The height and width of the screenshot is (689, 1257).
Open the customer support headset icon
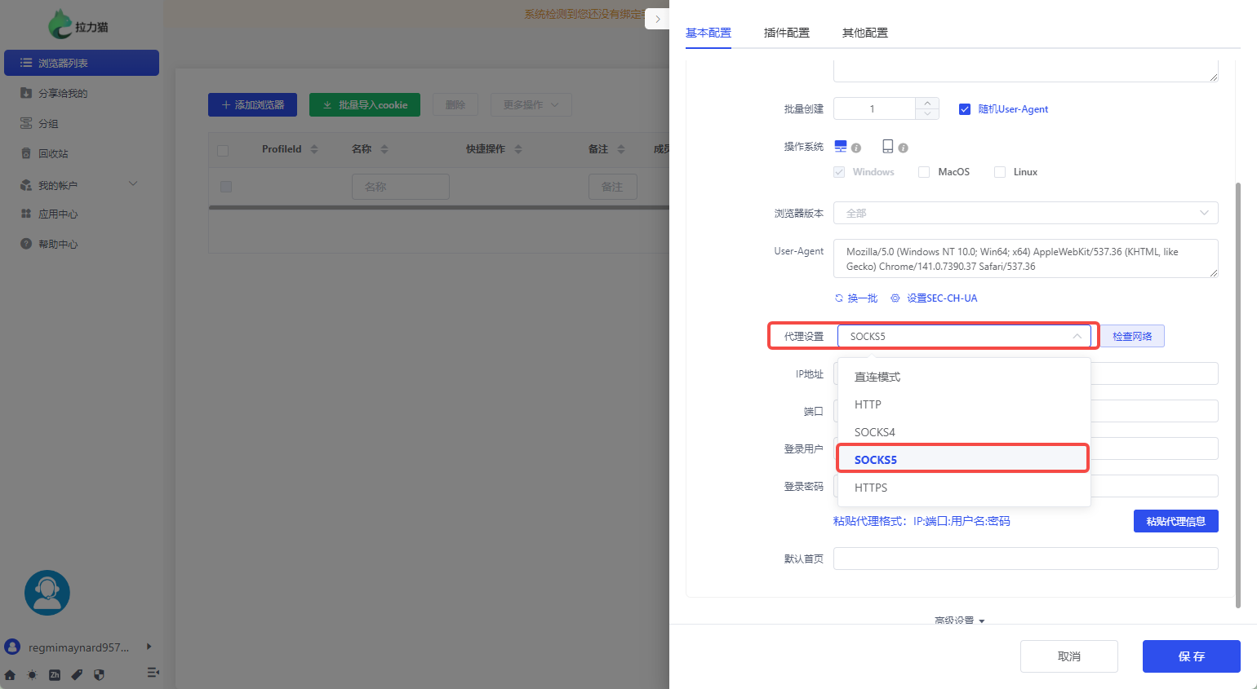[x=47, y=593]
